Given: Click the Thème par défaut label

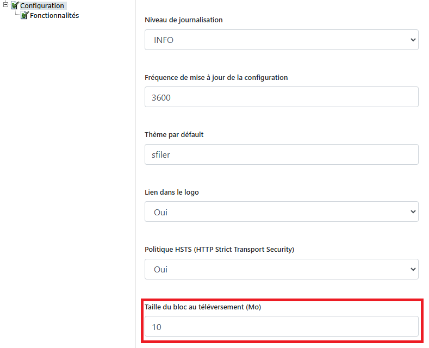Looking at the screenshot, I should [174, 135].
